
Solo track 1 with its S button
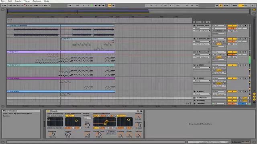click(240, 26)
